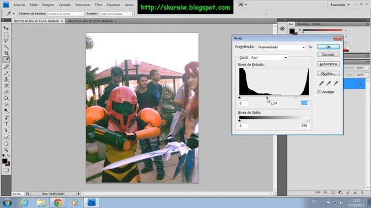
Task: Click the output levels black slider handle
Action: 239,120
